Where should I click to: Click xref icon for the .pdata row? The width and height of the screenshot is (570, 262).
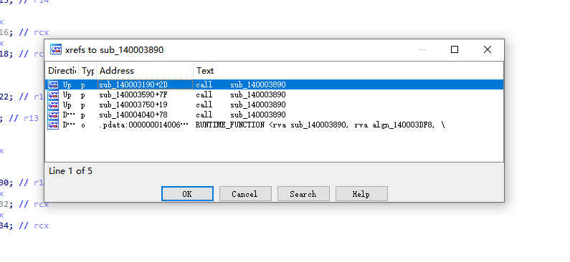point(53,125)
